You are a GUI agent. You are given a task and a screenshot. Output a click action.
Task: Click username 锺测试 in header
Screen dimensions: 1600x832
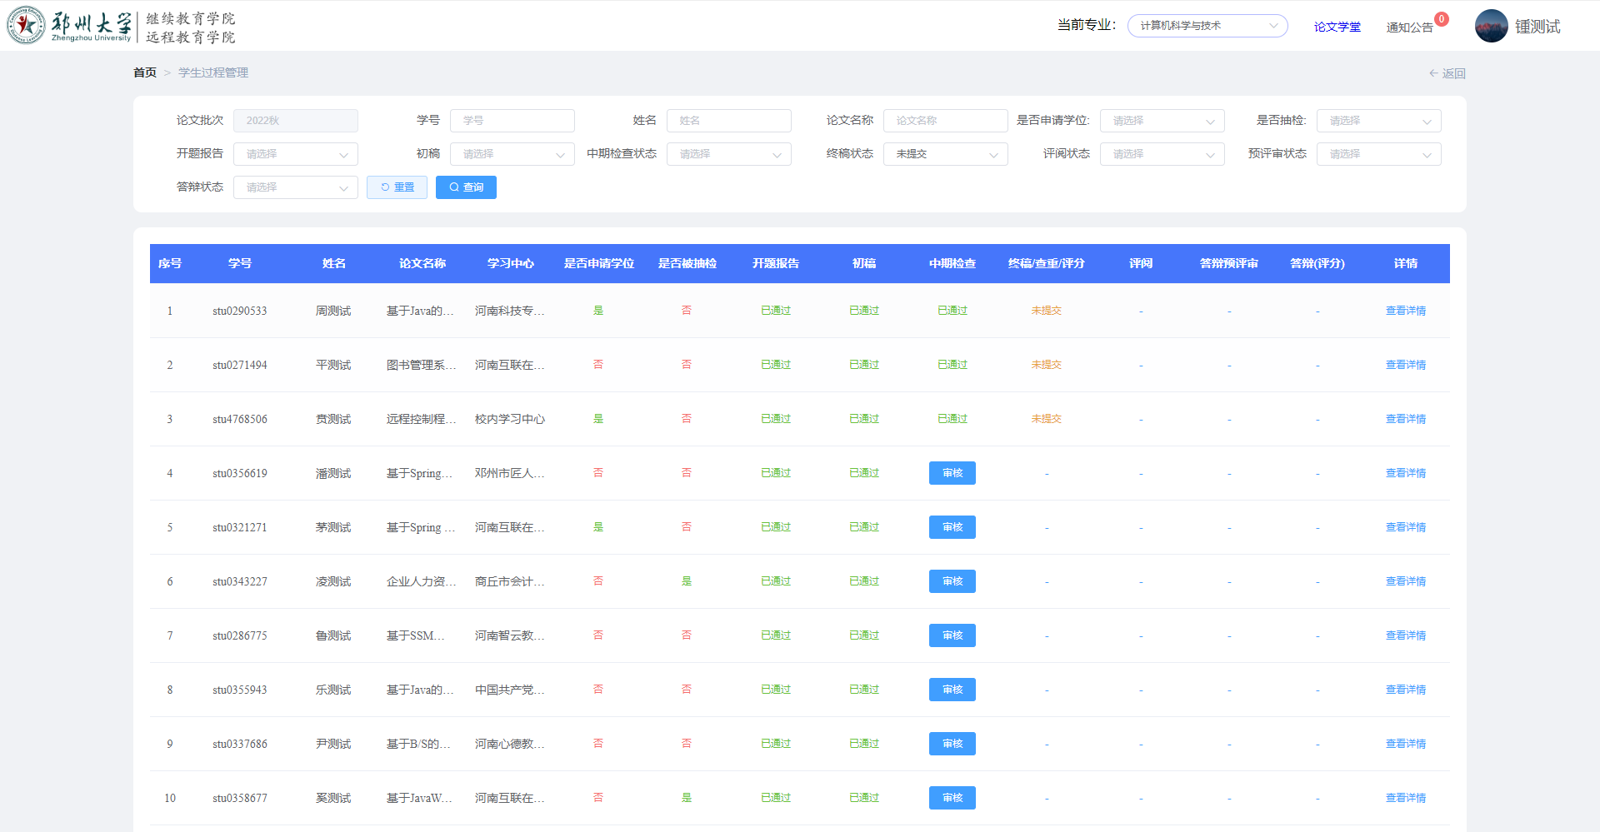1537,27
